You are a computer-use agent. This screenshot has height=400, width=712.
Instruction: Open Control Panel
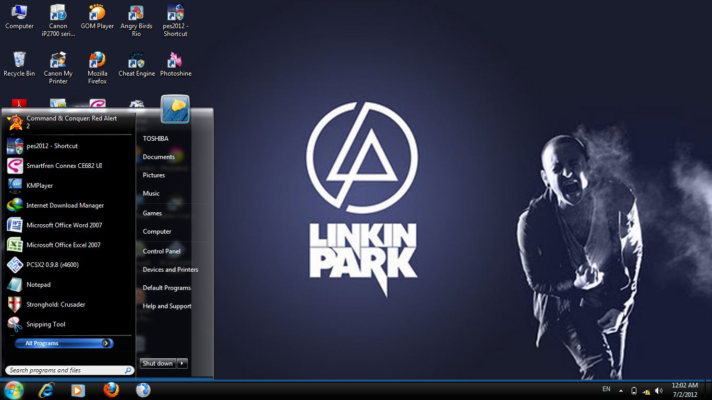pos(162,251)
